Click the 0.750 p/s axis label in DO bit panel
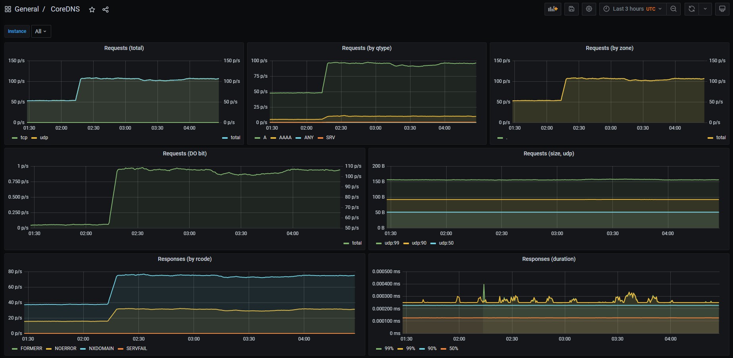Viewport: 733px width, 358px height. pyautogui.click(x=18, y=182)
